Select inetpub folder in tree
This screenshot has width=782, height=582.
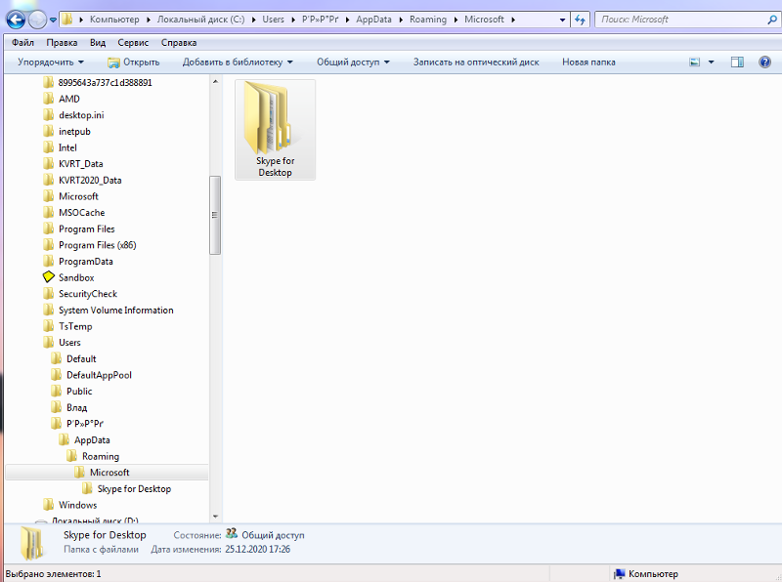pyautogui.click(x=74, y=132)
